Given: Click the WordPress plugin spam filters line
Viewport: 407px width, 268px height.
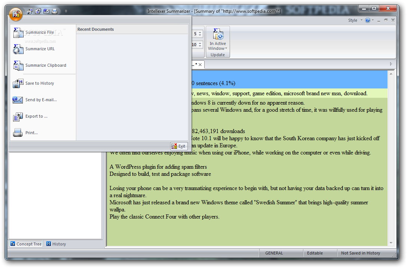Looking at the screenshot, I should click(x=158, y=167).
